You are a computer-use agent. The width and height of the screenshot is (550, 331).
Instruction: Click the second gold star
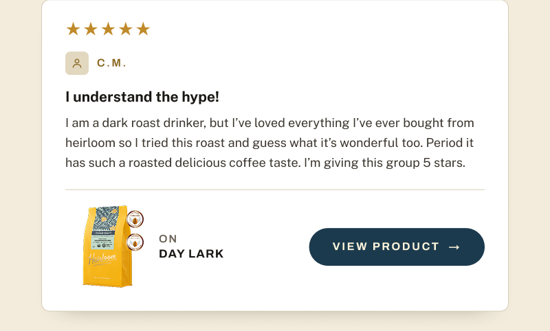pyautogui.click(x=91, y=29)
